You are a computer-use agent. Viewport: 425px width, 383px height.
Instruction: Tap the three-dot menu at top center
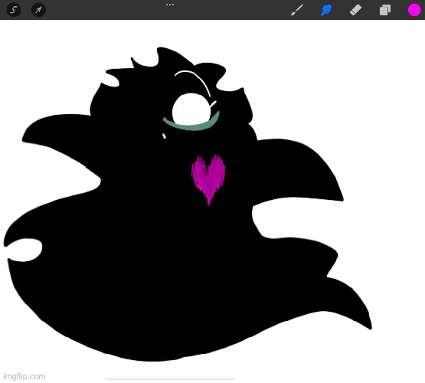[170, 5]
